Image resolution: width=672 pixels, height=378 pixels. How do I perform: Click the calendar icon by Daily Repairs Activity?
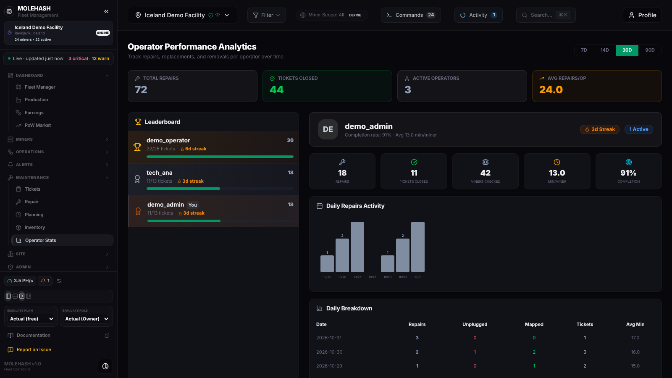pyautogui.click(x=320, y=206)
